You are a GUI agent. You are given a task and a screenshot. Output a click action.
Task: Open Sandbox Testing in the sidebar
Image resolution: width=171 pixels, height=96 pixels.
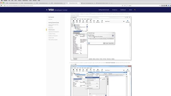pos(52,34)
